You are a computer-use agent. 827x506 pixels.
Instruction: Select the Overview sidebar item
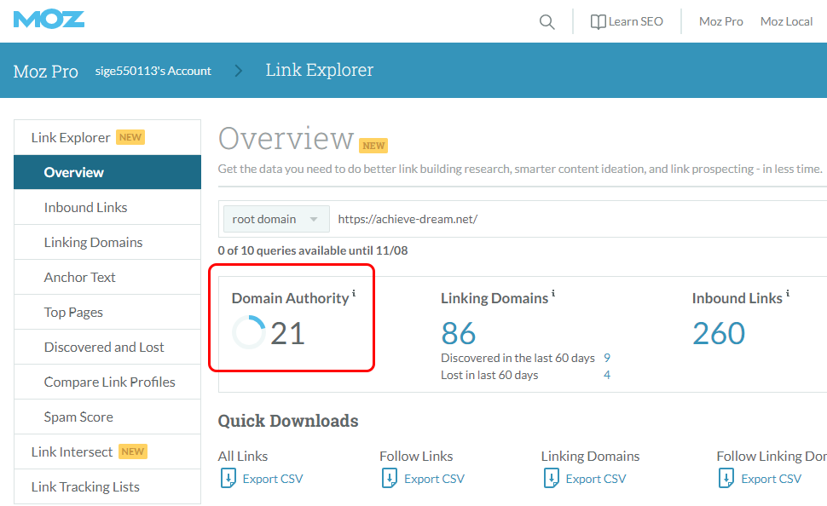(x=107, y=172)
